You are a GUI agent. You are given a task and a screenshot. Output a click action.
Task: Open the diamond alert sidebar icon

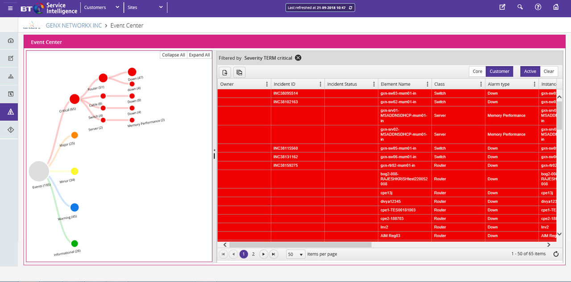click(x=11, y=130)
